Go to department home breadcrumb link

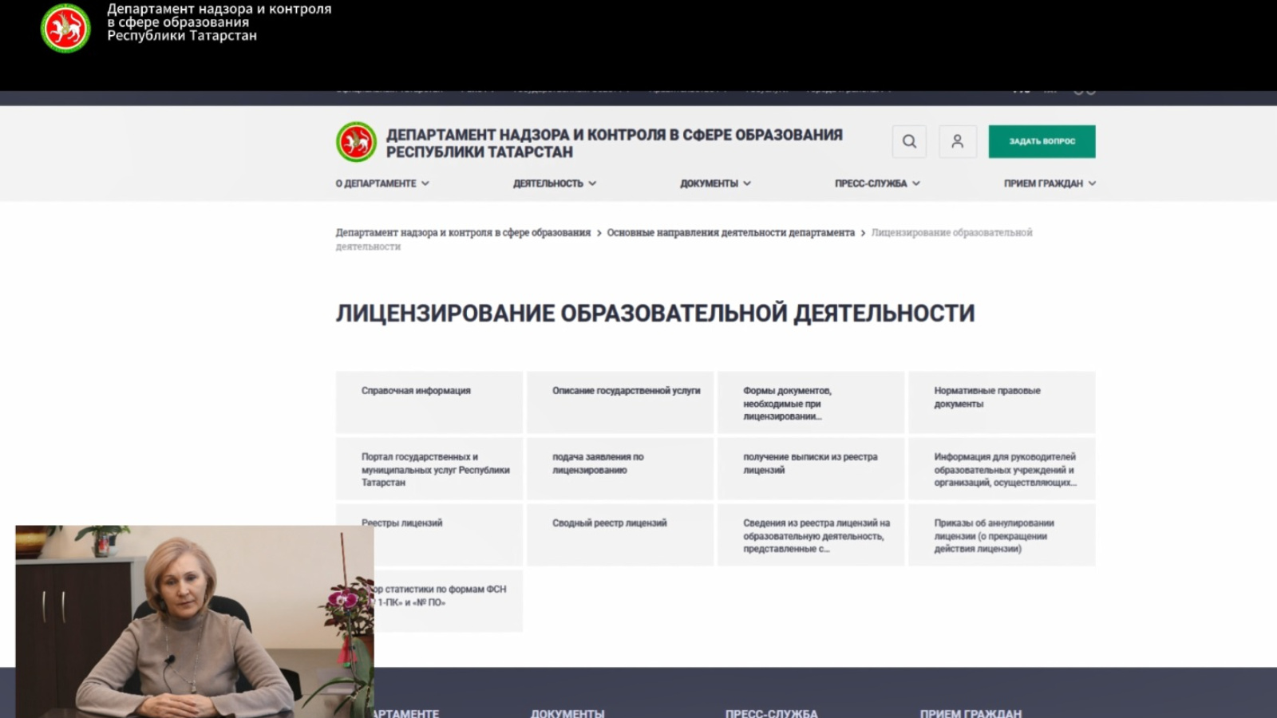click(x=463, y=233)
